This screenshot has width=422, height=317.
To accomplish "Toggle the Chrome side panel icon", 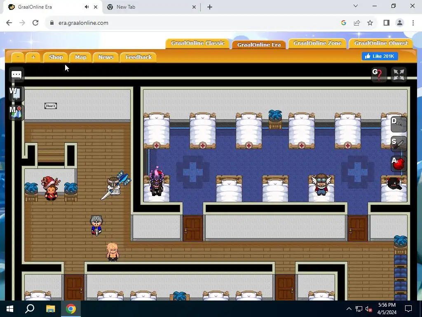I will click(387, 23).
